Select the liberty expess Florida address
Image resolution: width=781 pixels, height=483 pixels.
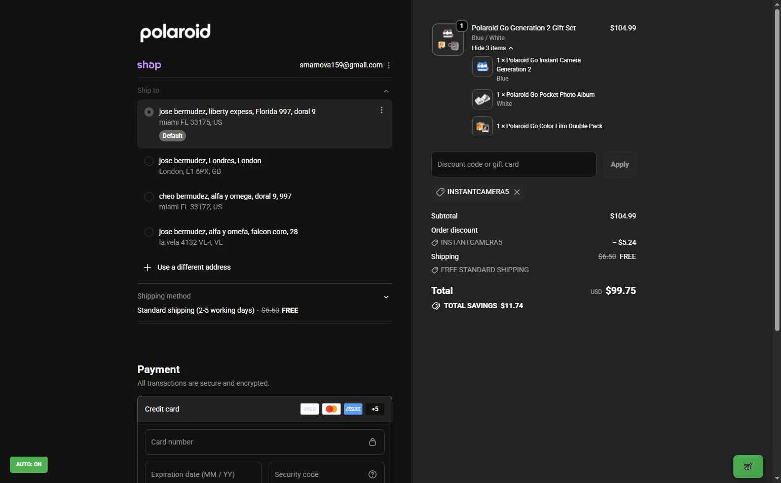[149, 112]
